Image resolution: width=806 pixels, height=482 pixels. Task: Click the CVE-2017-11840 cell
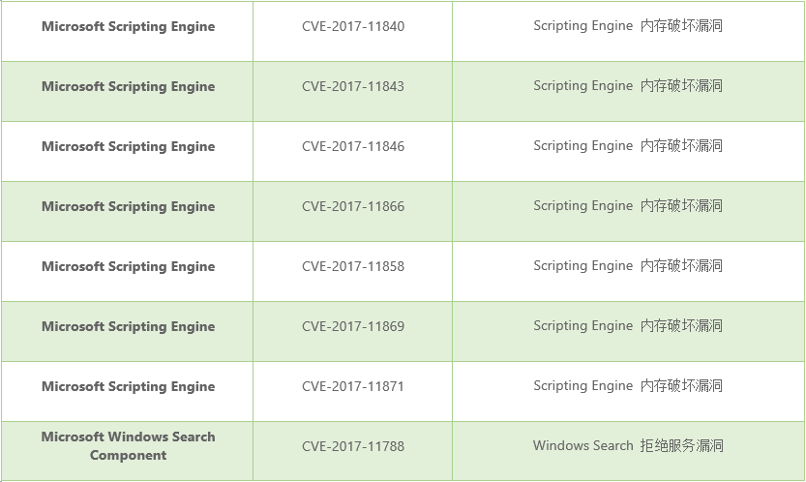[352, 27]
